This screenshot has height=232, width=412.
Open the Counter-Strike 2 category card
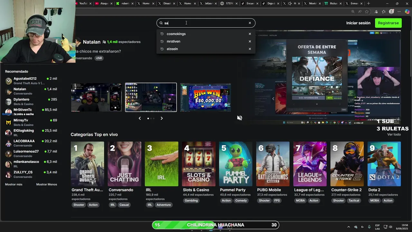tap(347, 164)
